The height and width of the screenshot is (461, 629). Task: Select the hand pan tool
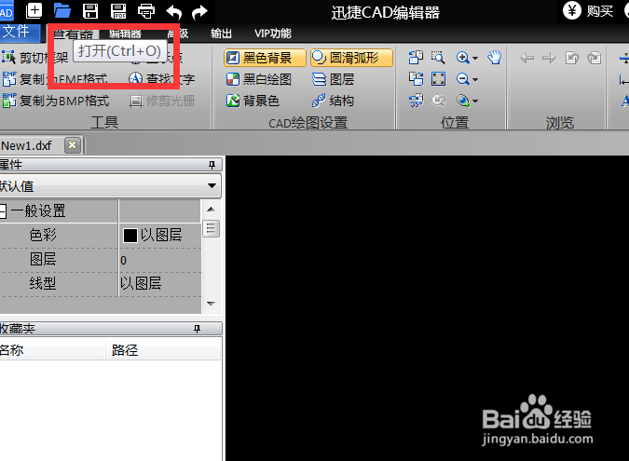click(495, 58)
